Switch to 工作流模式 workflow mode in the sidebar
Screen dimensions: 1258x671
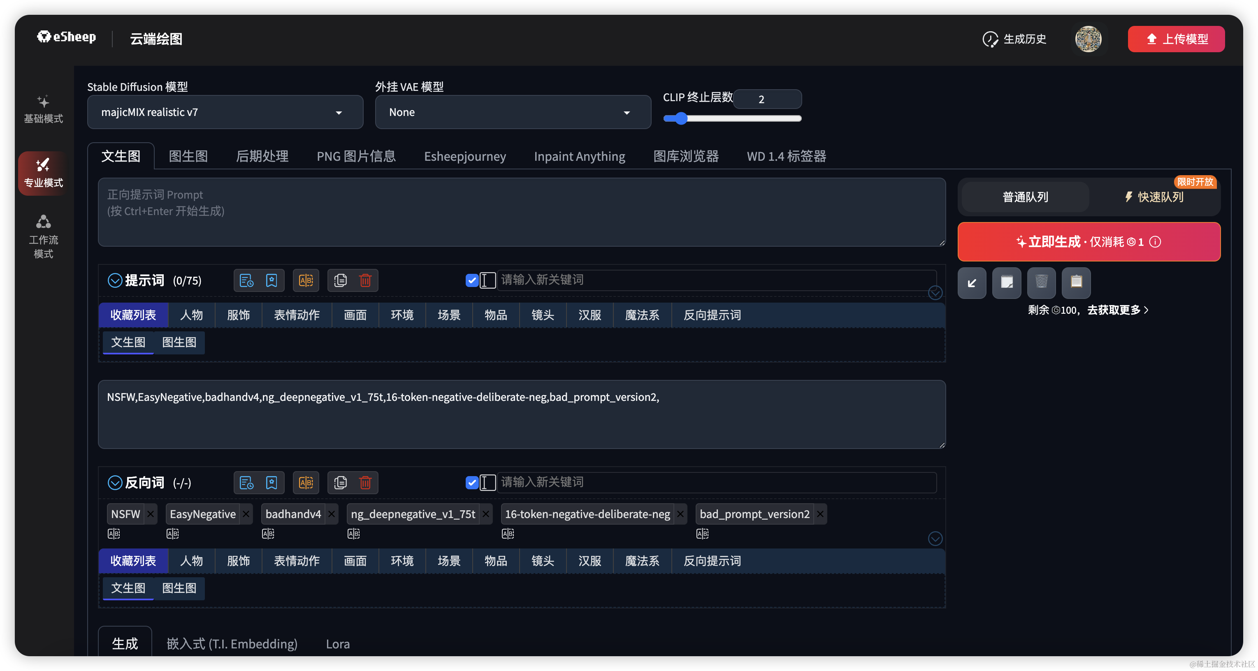pos(44,237)
